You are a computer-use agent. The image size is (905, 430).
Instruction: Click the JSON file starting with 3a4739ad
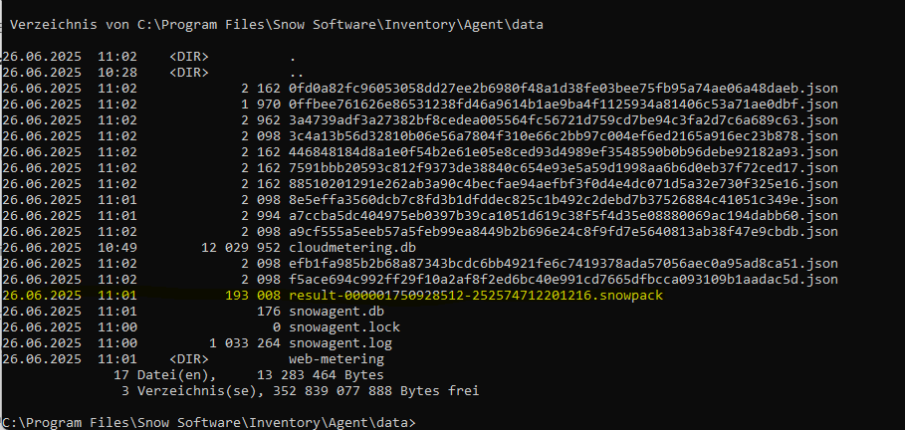[x=563, y=119]
